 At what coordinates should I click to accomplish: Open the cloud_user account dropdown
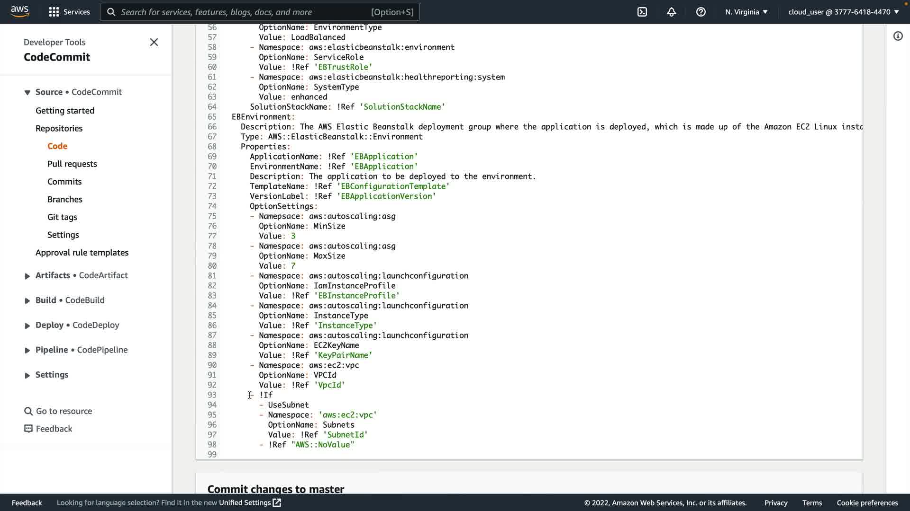pyautogui.click(x=843, y=12)
